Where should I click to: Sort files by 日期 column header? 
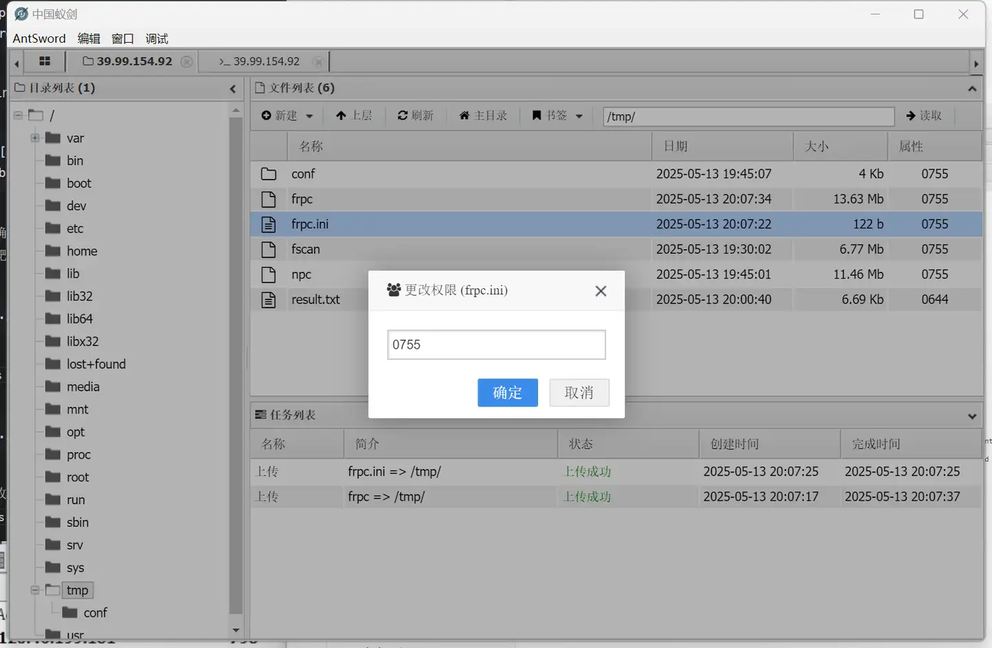click(x=723, y=147)
